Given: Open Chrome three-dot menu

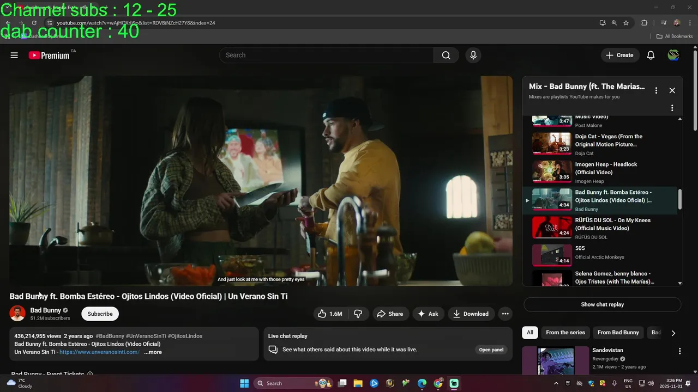Looking at the screenshot, I should [x=690, y=23].
